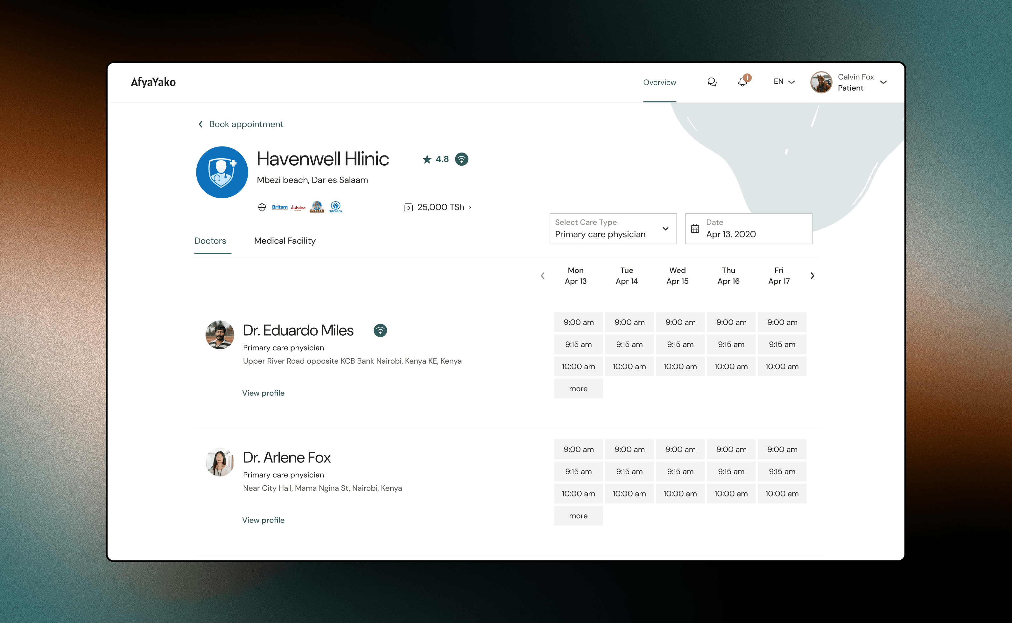View profile of Dr. Eduardo Miles
The image size is (1012, 623).
(263, 393)
